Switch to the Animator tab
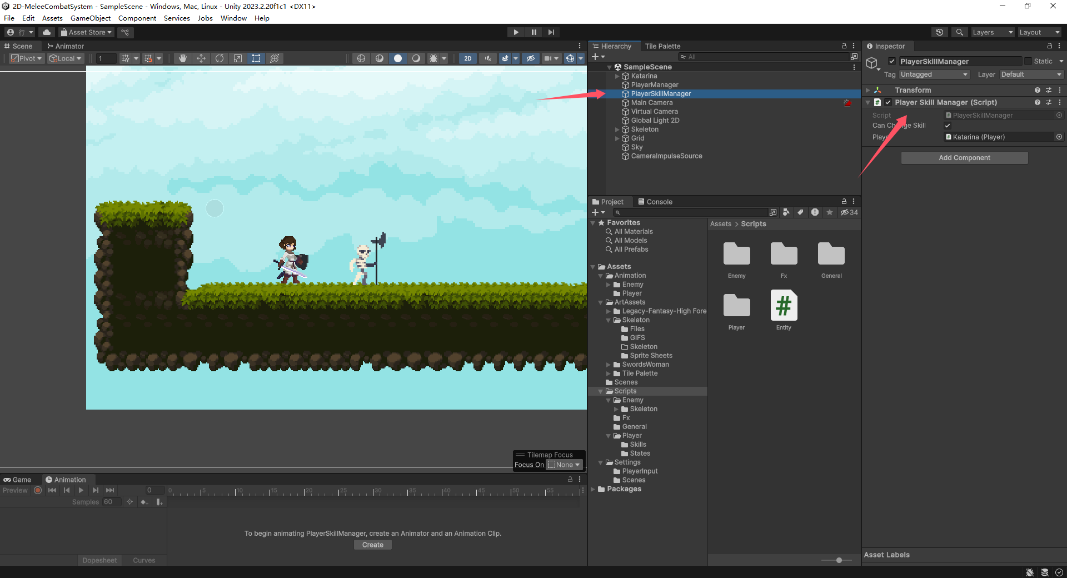Image resolution: width=1067 pixels, height=578 pixels. (x=66, y=46)
